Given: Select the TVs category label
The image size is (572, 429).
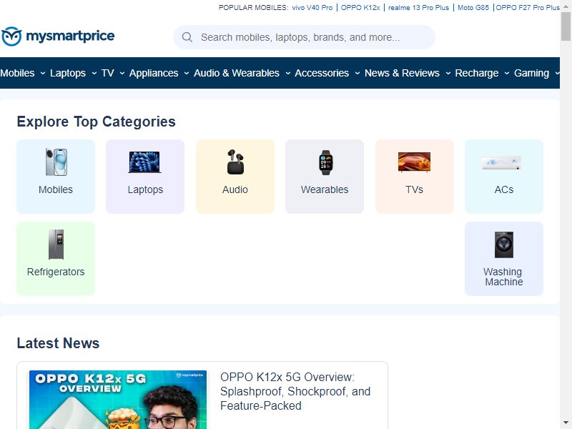Looking at the screenshot, I should point(414,189).
